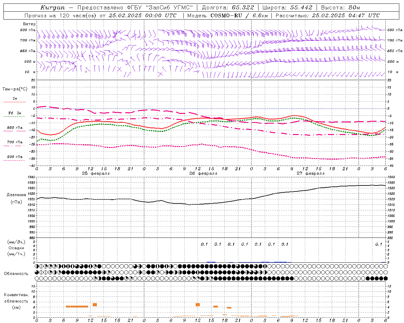Click the 2м temperature legend entry
This screenshot has height=323, width=404.
15,99
